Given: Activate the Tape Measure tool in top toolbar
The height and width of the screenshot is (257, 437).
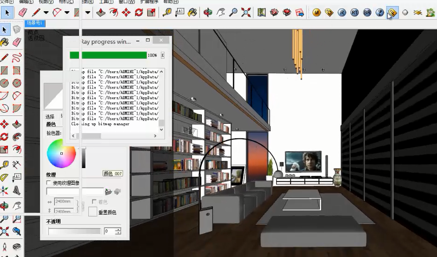Looking at the screenshot, I should click(x=167, y=13).
